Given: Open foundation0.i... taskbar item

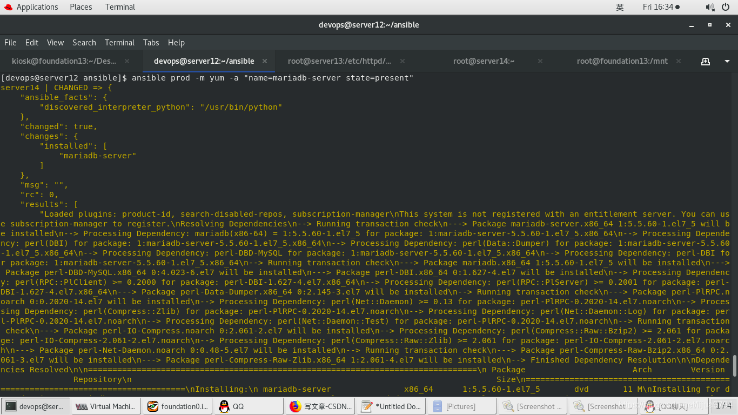Looking at the screenshot, I should click(178, 406).
